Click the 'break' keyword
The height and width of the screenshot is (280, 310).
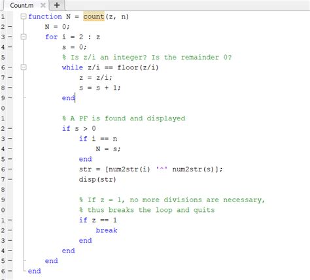click(x=107, y=230)
